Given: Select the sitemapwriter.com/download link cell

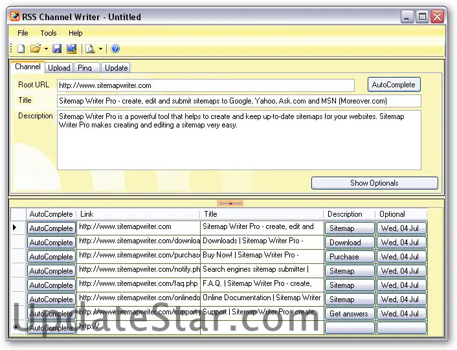Looking at the screenshot, I should click(x=139, y=242).
